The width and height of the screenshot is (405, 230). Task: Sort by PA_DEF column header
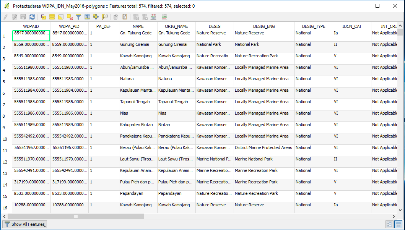click(x=104, y=26)
